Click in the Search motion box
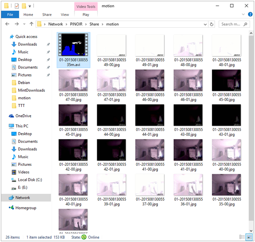The image size is (255, 242). pos(234,24)
